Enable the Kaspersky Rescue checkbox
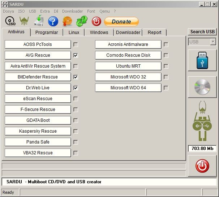The image size is (219, 197). tap(76, 131)
